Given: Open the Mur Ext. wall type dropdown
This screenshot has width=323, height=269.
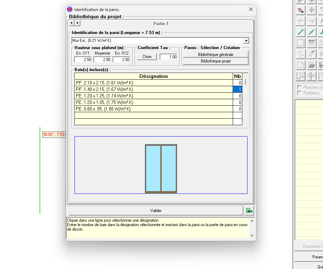Looking at the screenshot, I should click(x=246, y=41).
